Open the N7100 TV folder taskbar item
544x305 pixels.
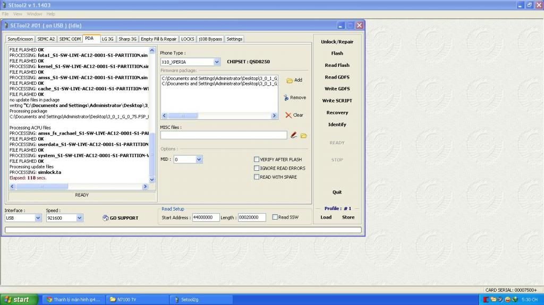138,300
